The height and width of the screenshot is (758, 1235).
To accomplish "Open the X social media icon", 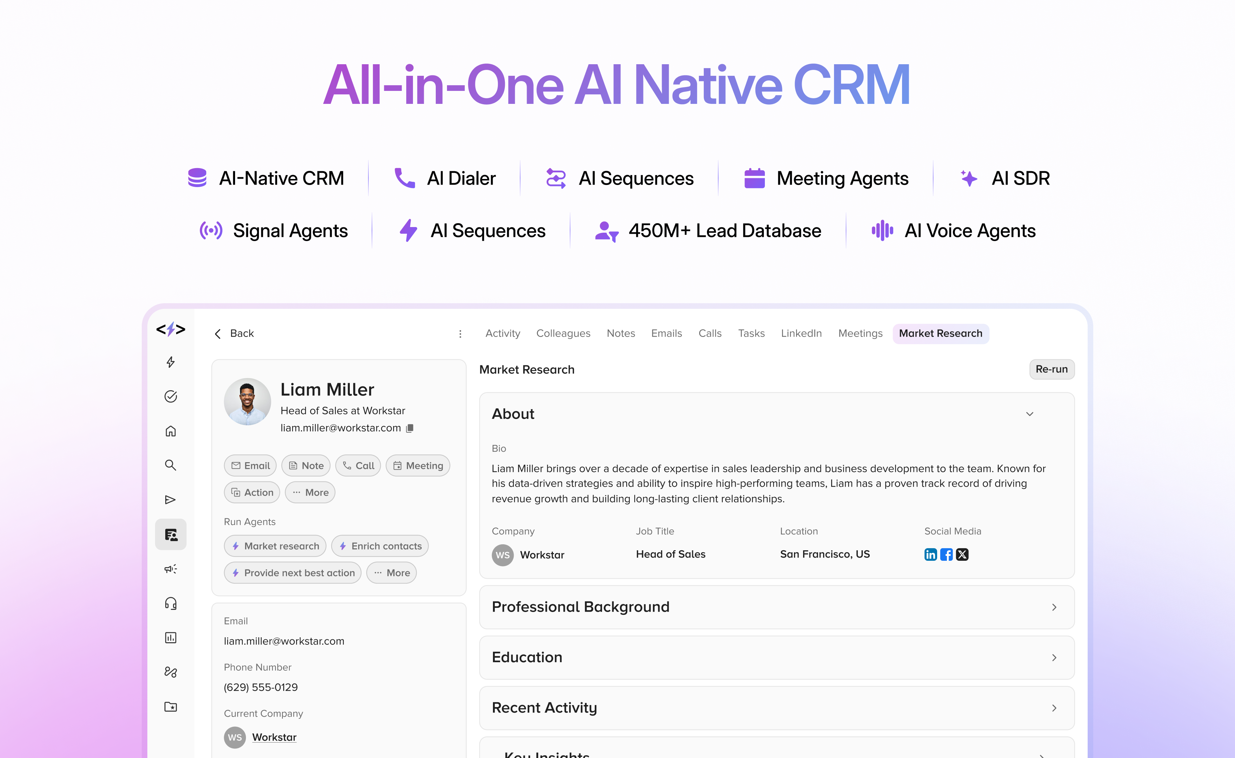I will pos(962,554).
